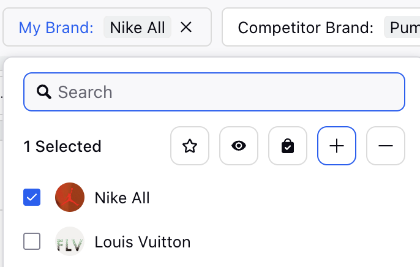
Task: Click the shopping bag checkmark icon
Action: [x=288, y=146]
